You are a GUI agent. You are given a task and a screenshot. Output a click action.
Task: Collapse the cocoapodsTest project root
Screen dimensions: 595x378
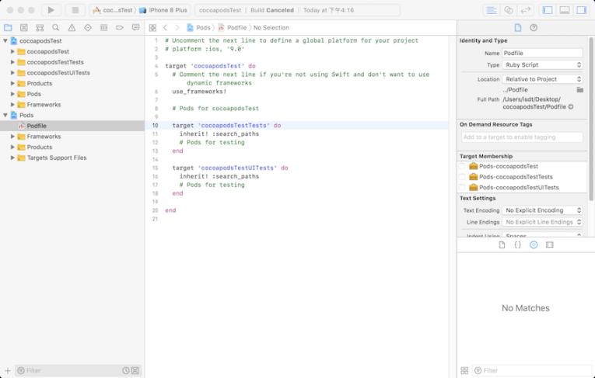[x=6, y=40]
